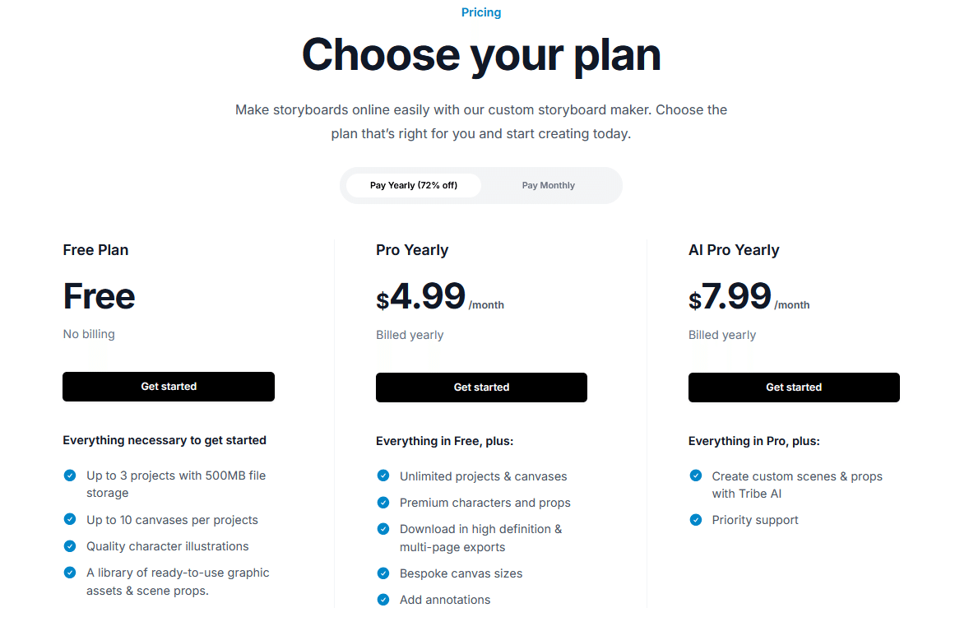Click checkmark icon next to 'Up to 10 canvases'
The width and height of the screenshot is (969, 631).
click(x=70, y=519)
